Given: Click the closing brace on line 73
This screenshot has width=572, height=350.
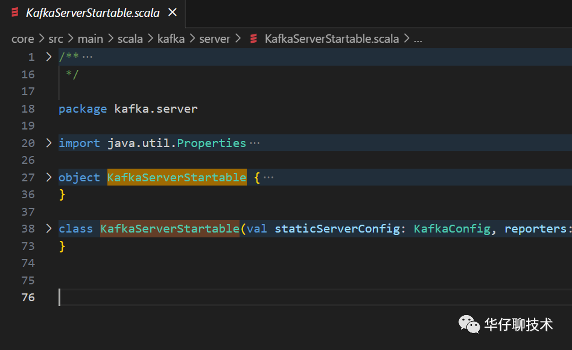Looking at the screenshot, I should [x=62, y=246].
